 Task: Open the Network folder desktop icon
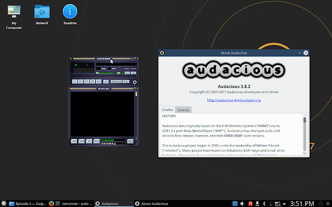click(42, 15)
